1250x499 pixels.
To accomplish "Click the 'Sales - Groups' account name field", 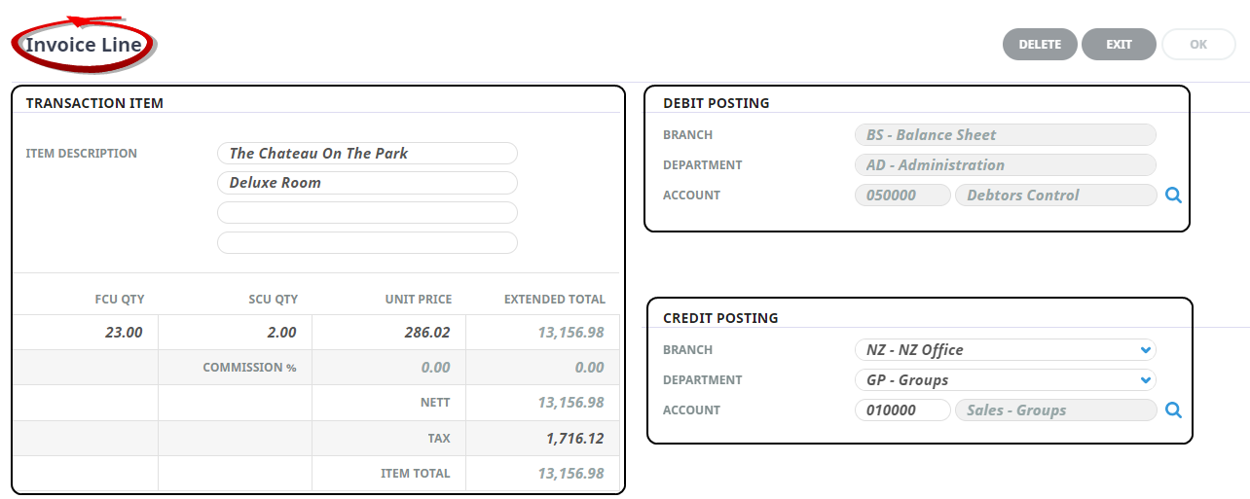I will (1055, 410).
